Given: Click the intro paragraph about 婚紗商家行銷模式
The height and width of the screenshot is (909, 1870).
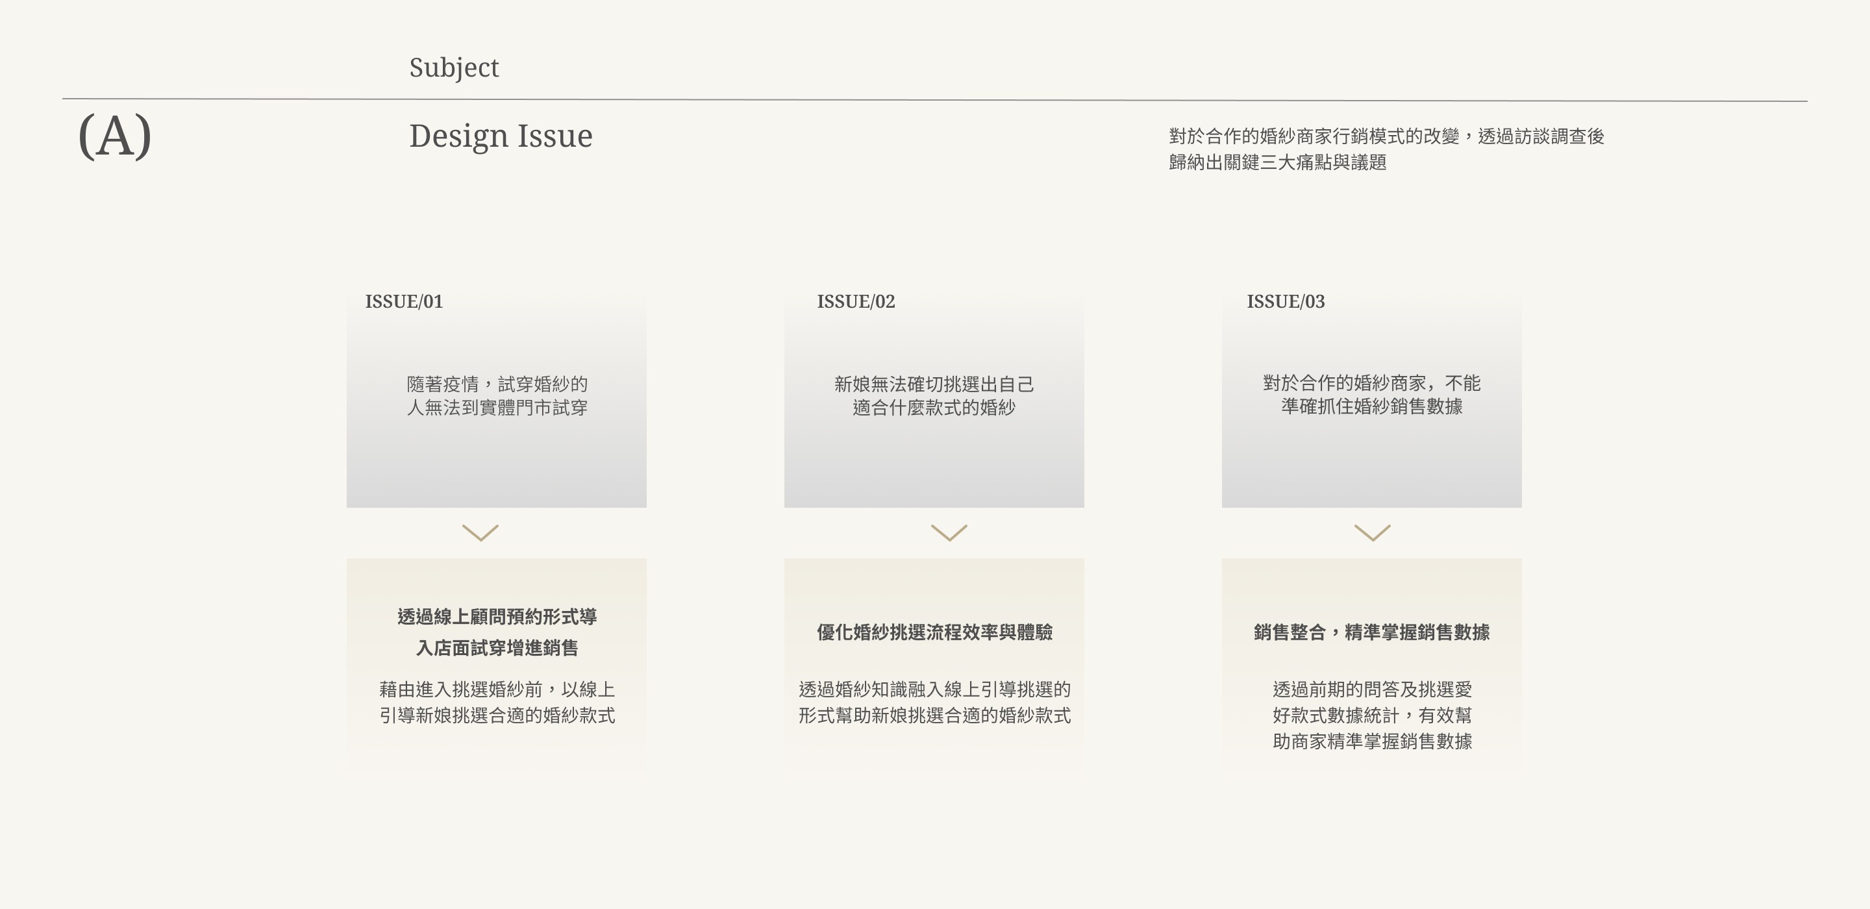Looking at the screenshot, I should coord(1385,149).
